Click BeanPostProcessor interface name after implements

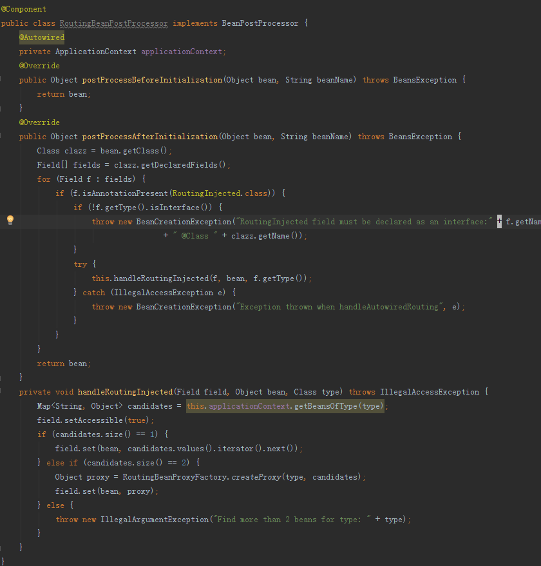click(x=260, y=23)
